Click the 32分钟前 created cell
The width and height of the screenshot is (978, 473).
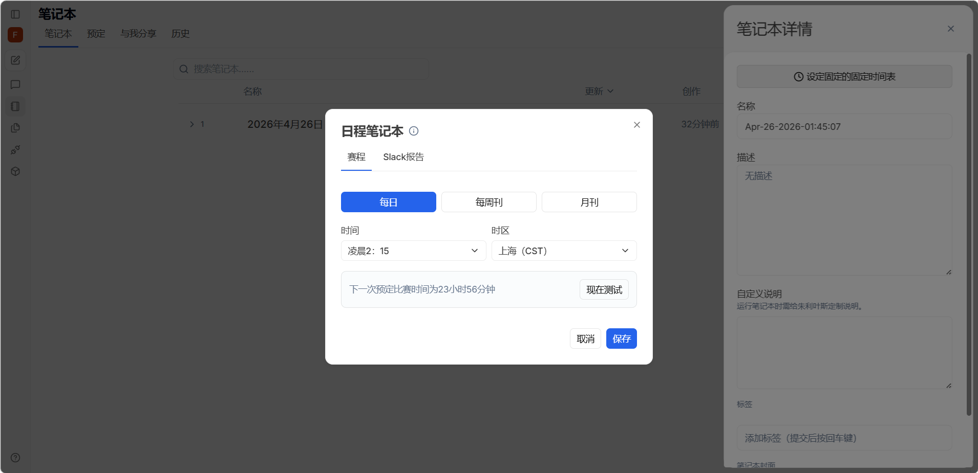pos(700,124)
